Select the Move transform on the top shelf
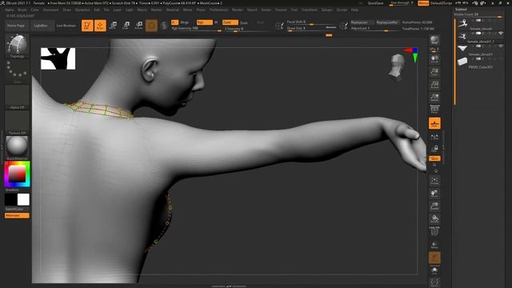The height and width of the screenshot is (288, 512). 113,26
